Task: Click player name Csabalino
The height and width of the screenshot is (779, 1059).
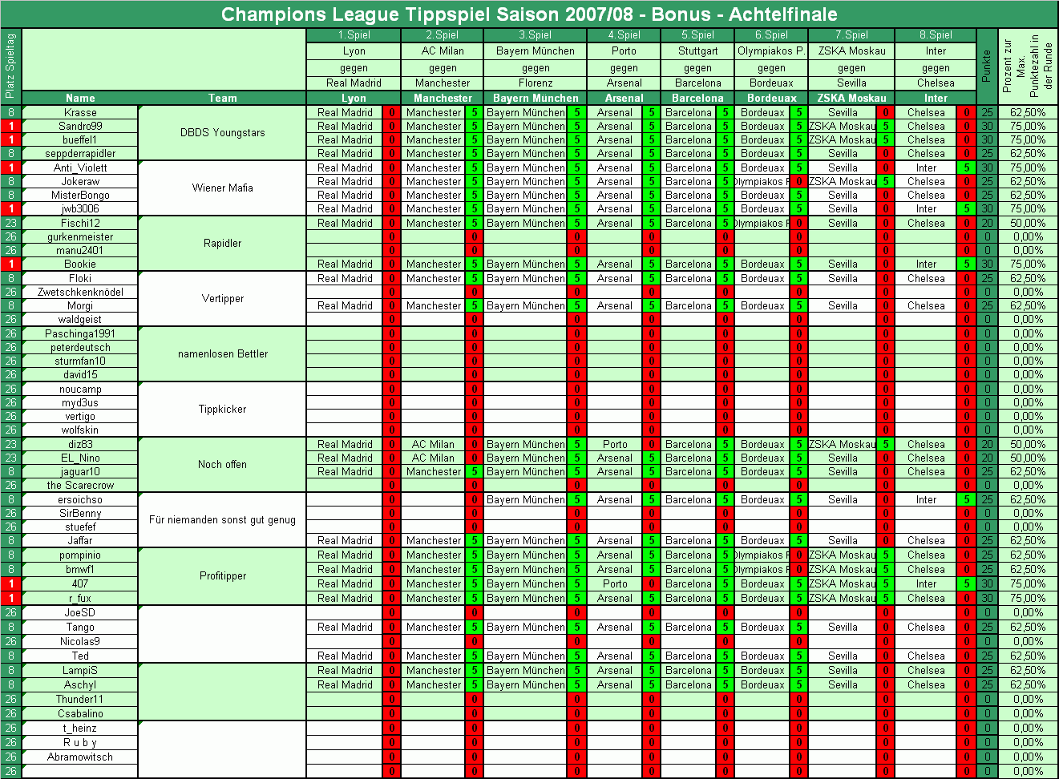Action: 80,714
